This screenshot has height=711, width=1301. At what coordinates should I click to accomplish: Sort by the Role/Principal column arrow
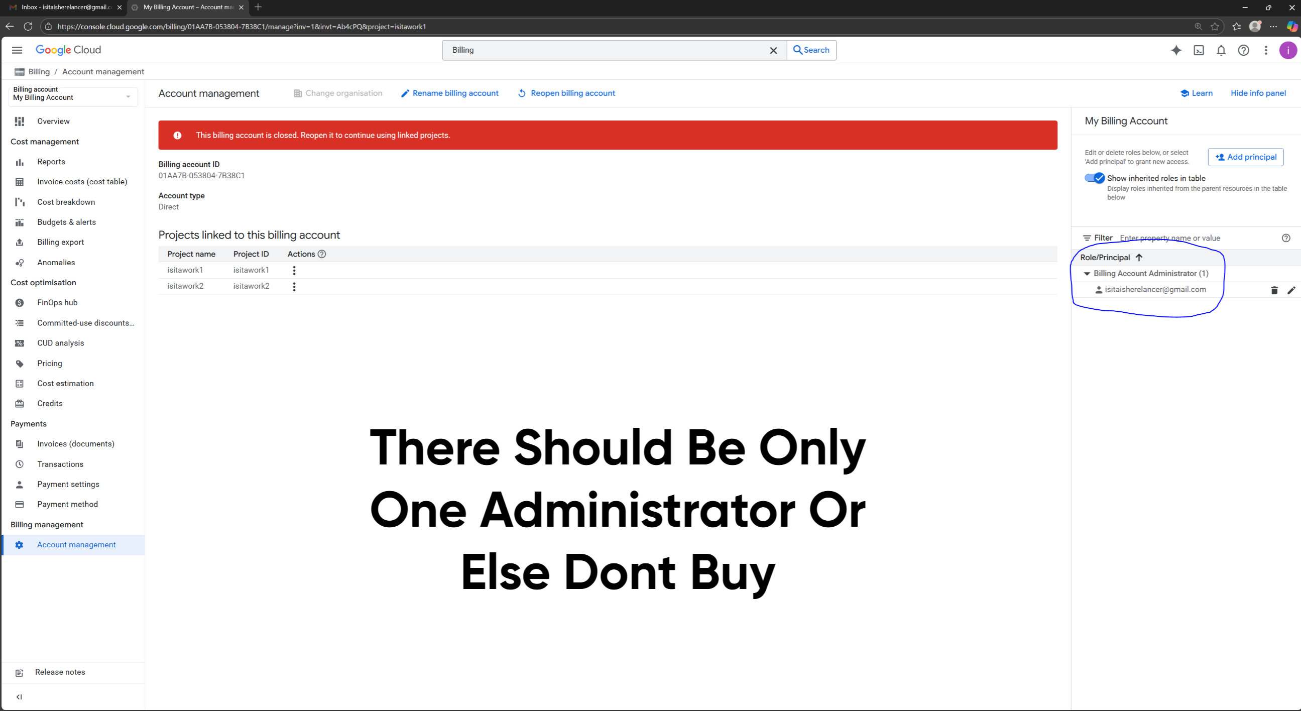click(1138, 258)
